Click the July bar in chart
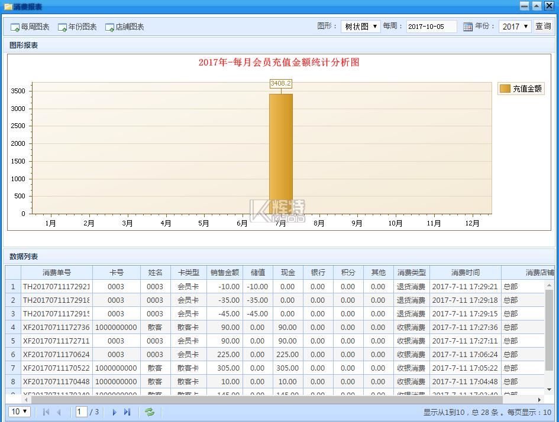 [x=280, y=153]
